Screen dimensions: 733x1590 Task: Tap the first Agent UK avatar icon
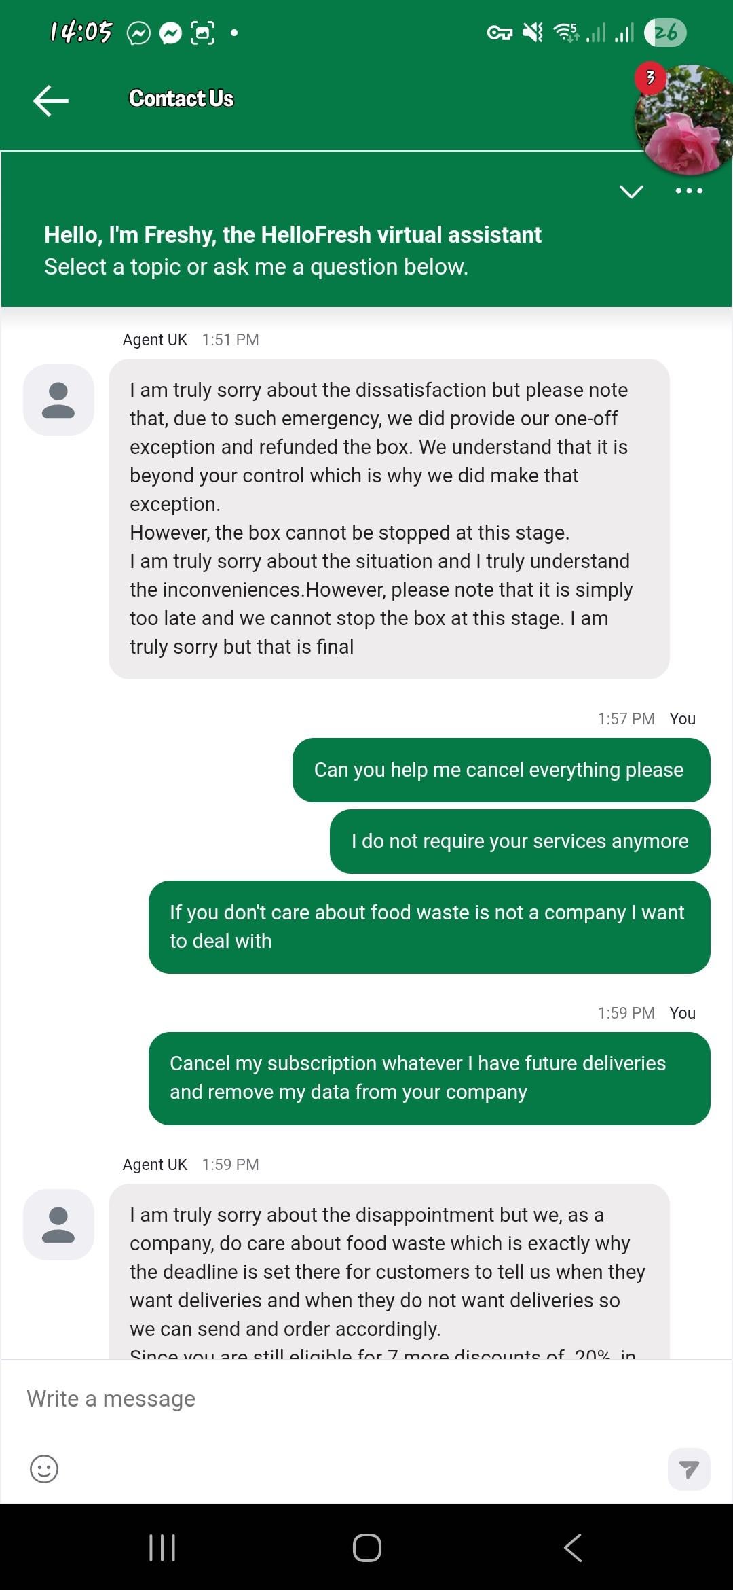pos(58,400)
